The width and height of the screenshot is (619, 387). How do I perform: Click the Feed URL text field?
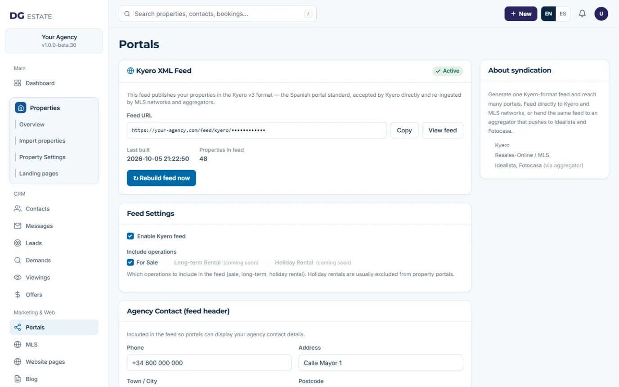[257, 130]
